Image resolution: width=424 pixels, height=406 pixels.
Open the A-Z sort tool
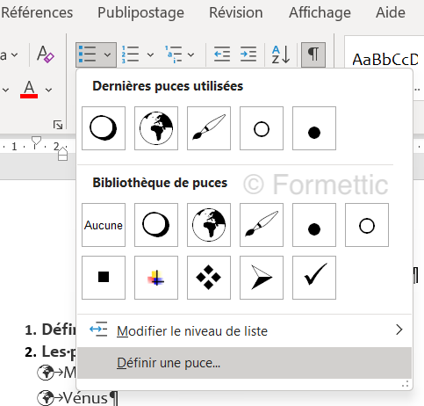[281, 54]
